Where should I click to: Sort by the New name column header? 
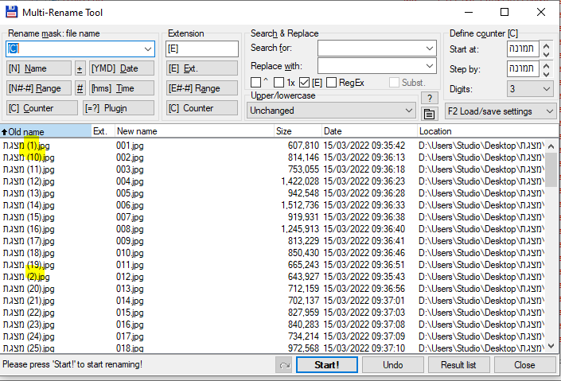click(194, 131)
